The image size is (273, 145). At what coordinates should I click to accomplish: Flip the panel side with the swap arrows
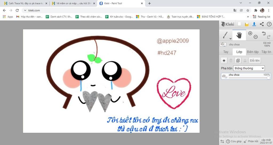tap(222, 141)
